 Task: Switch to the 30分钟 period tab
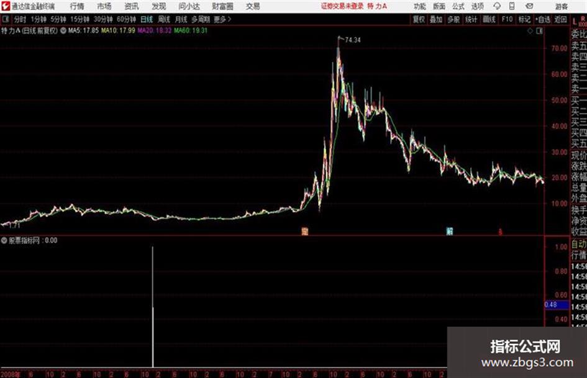pyautogui.click(x=103, y=19)
